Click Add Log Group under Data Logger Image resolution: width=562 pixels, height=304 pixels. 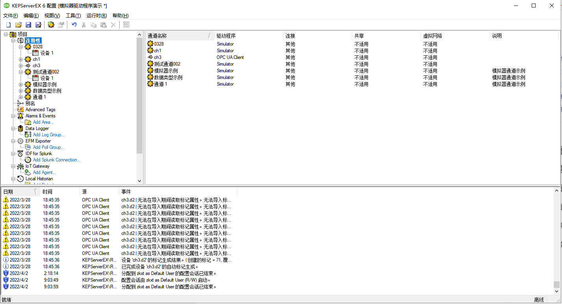[x=49, y=134]
